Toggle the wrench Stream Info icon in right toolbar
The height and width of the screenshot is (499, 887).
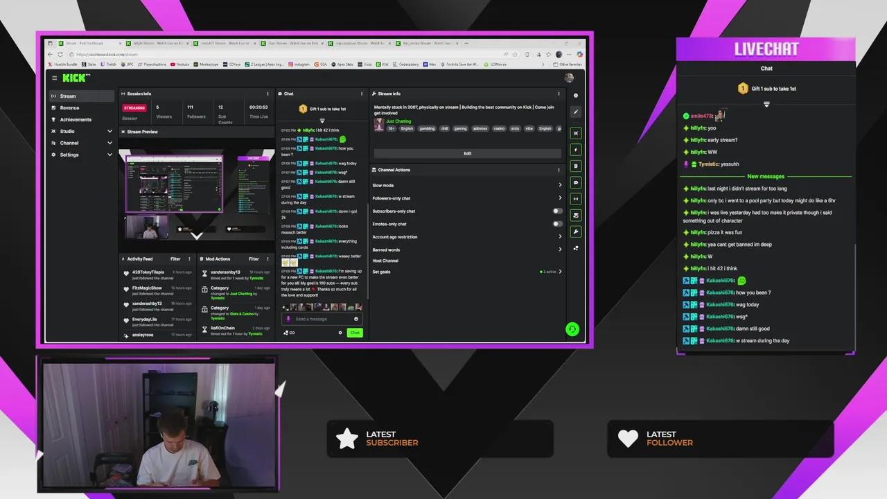pos(576,232)
